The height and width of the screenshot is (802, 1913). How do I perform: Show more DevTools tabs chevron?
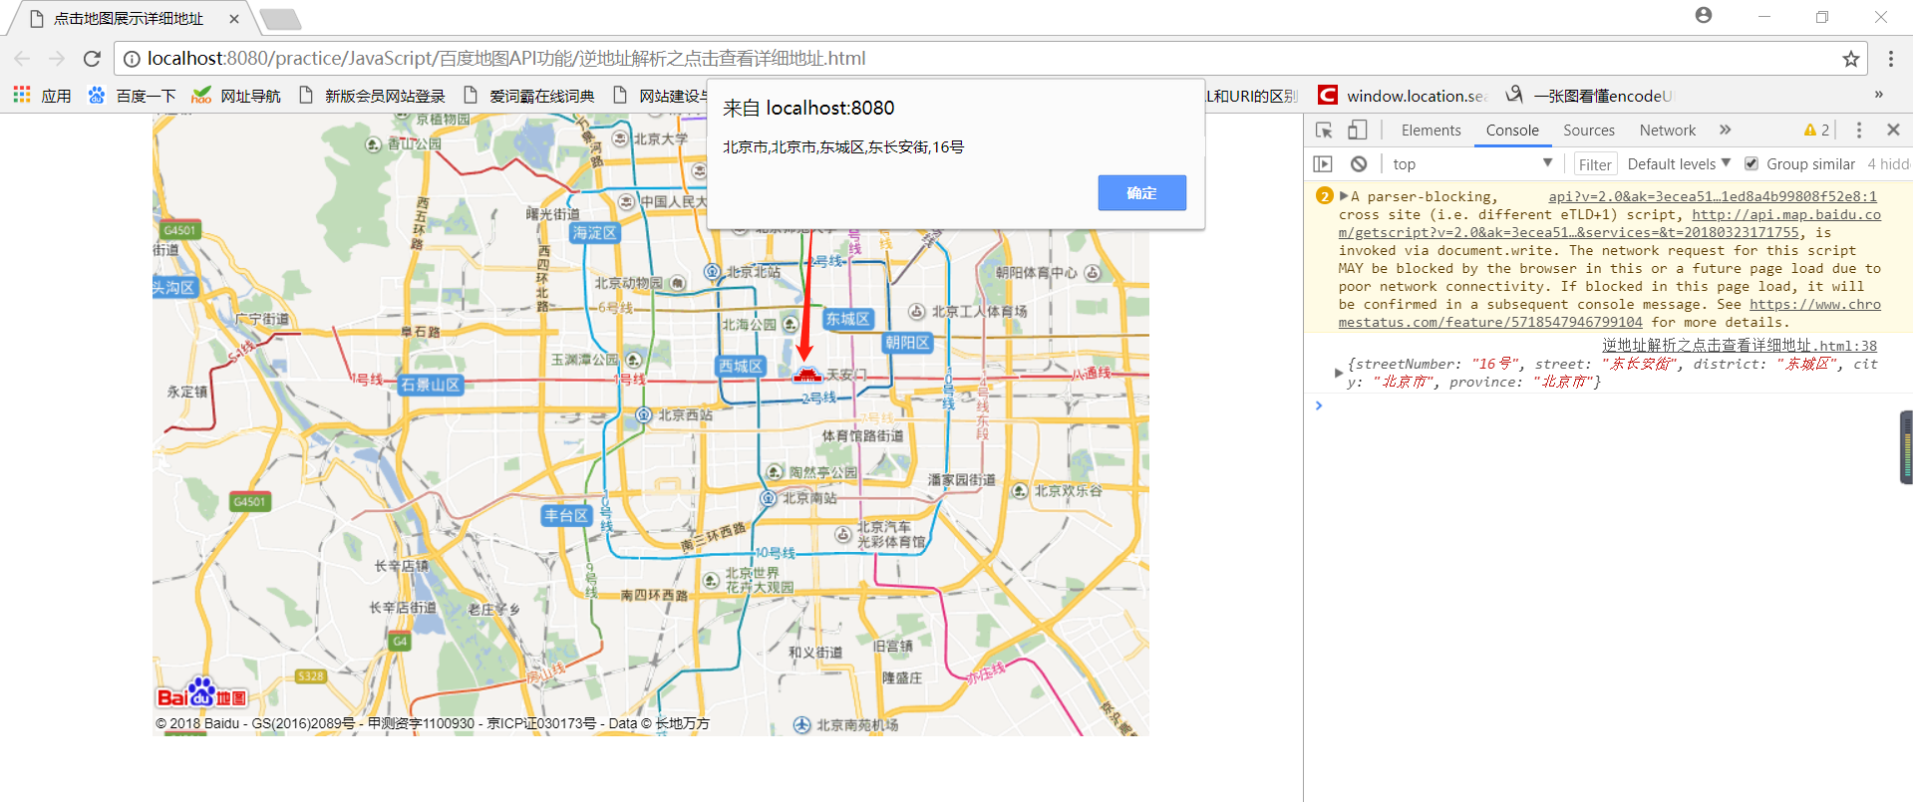click(1726, 131)
